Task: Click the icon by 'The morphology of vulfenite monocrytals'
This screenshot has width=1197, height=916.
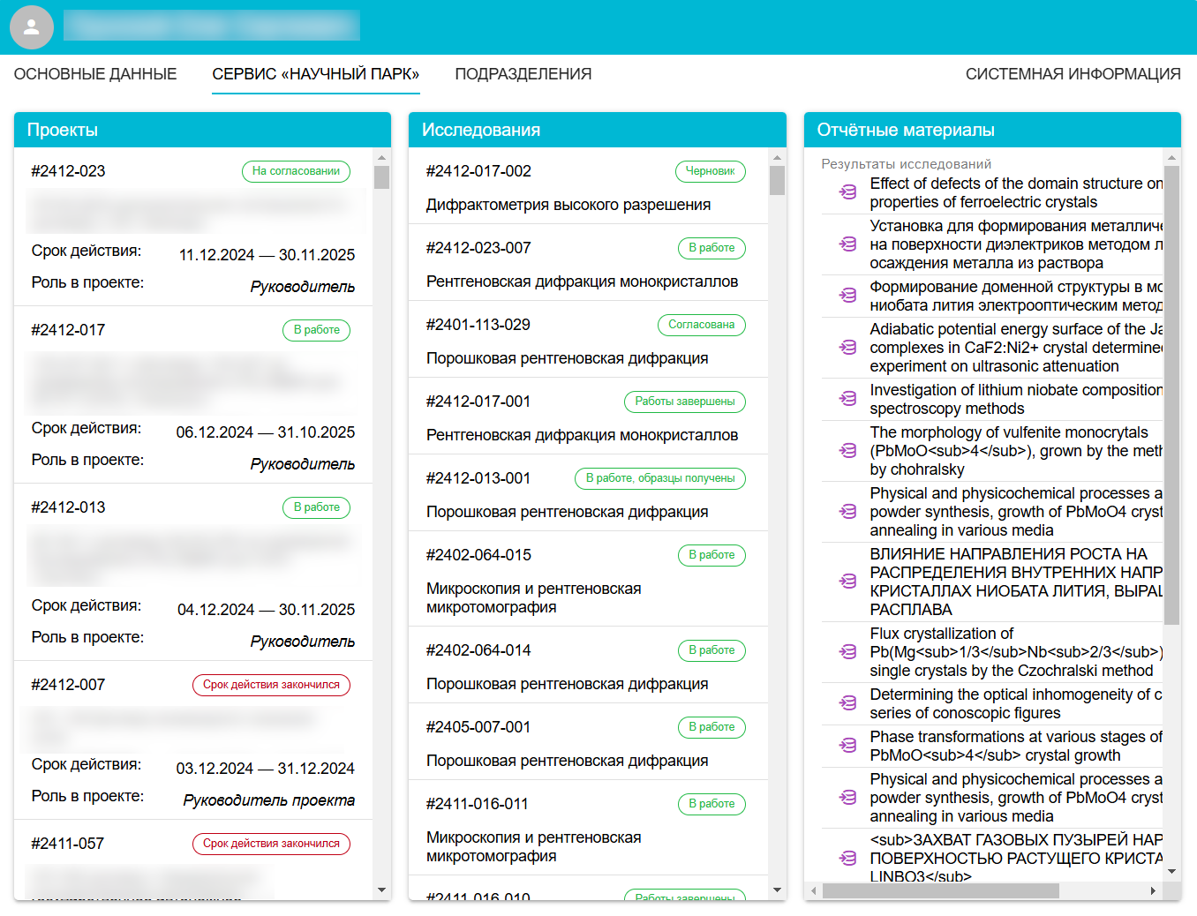Action: tap(847, 450)
